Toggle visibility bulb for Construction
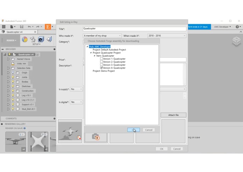This screenshot has height=172, width=243. [x=13, y=91]
